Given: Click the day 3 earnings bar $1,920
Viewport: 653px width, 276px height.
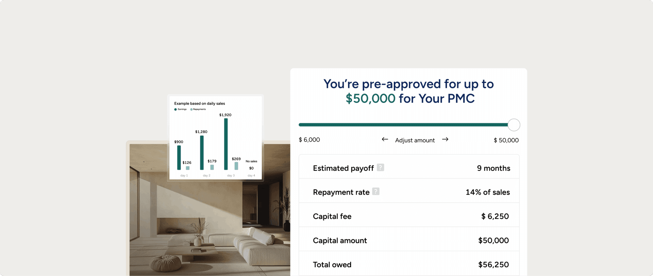Looking at the screenshot, I should point(226,144).
